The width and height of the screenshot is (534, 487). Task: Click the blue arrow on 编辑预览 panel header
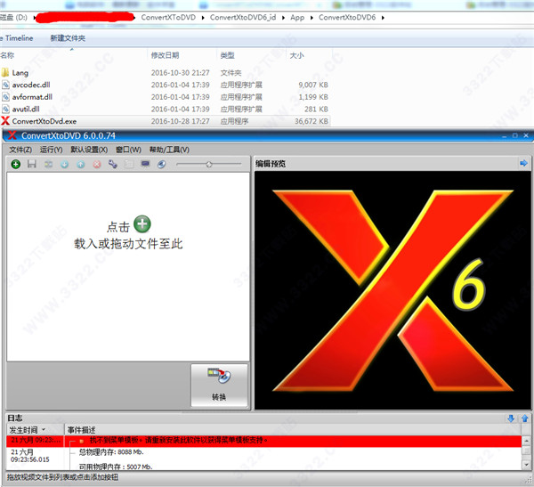point(523,163)
